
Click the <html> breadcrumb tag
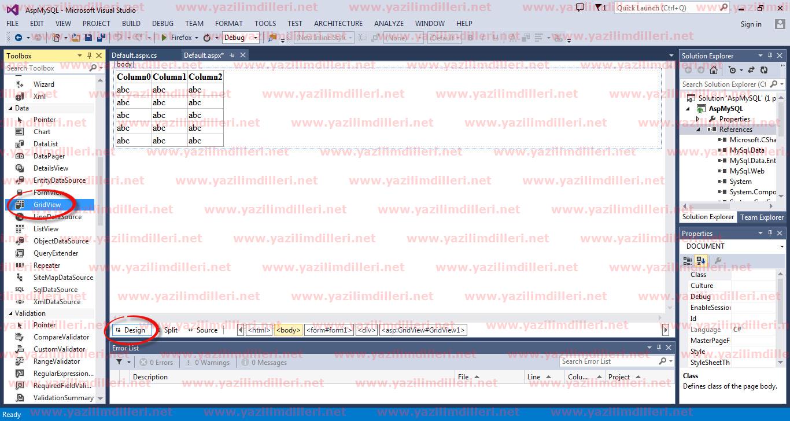(x=259, y=330)
